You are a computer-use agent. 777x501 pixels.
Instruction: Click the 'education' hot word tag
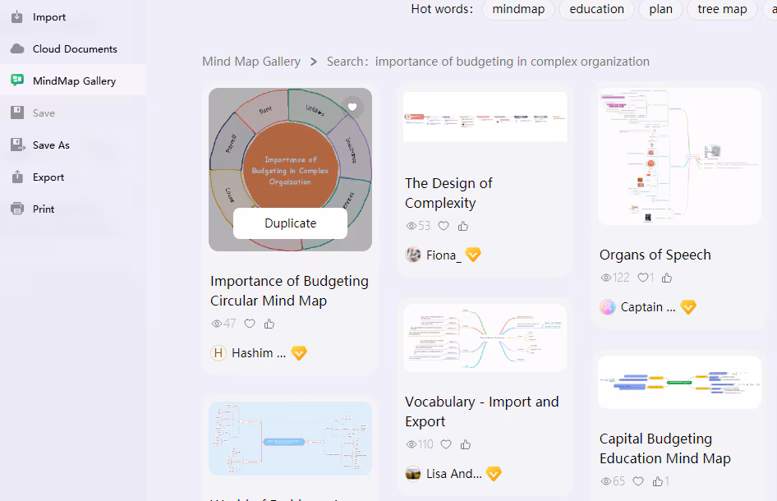tap(596, 9)
